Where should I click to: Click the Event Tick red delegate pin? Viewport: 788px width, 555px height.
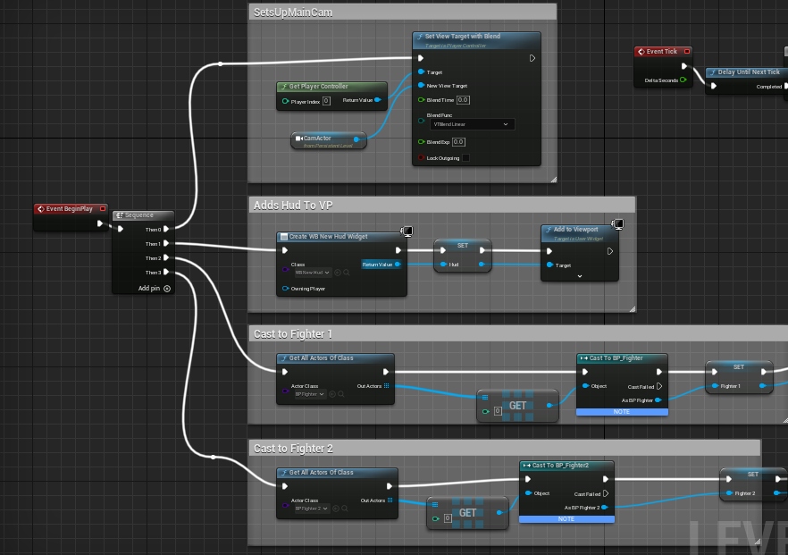[686, 51]
